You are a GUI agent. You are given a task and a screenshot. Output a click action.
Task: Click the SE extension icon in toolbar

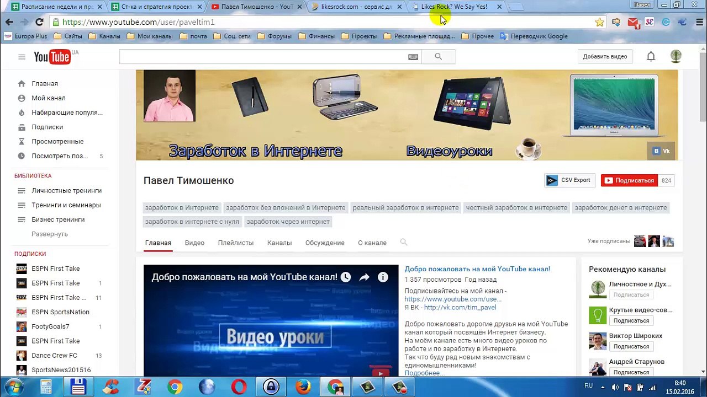click(650, 22)
